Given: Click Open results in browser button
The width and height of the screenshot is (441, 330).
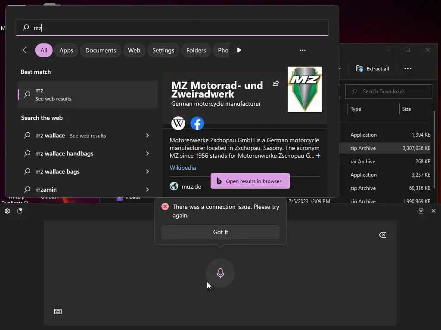Looking at the screenshot, I should (250, 181).
